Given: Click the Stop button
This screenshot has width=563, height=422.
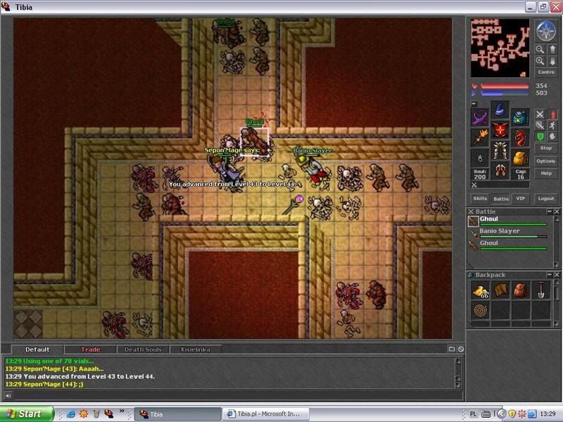Looking at the screenshot, I should 546,148.
